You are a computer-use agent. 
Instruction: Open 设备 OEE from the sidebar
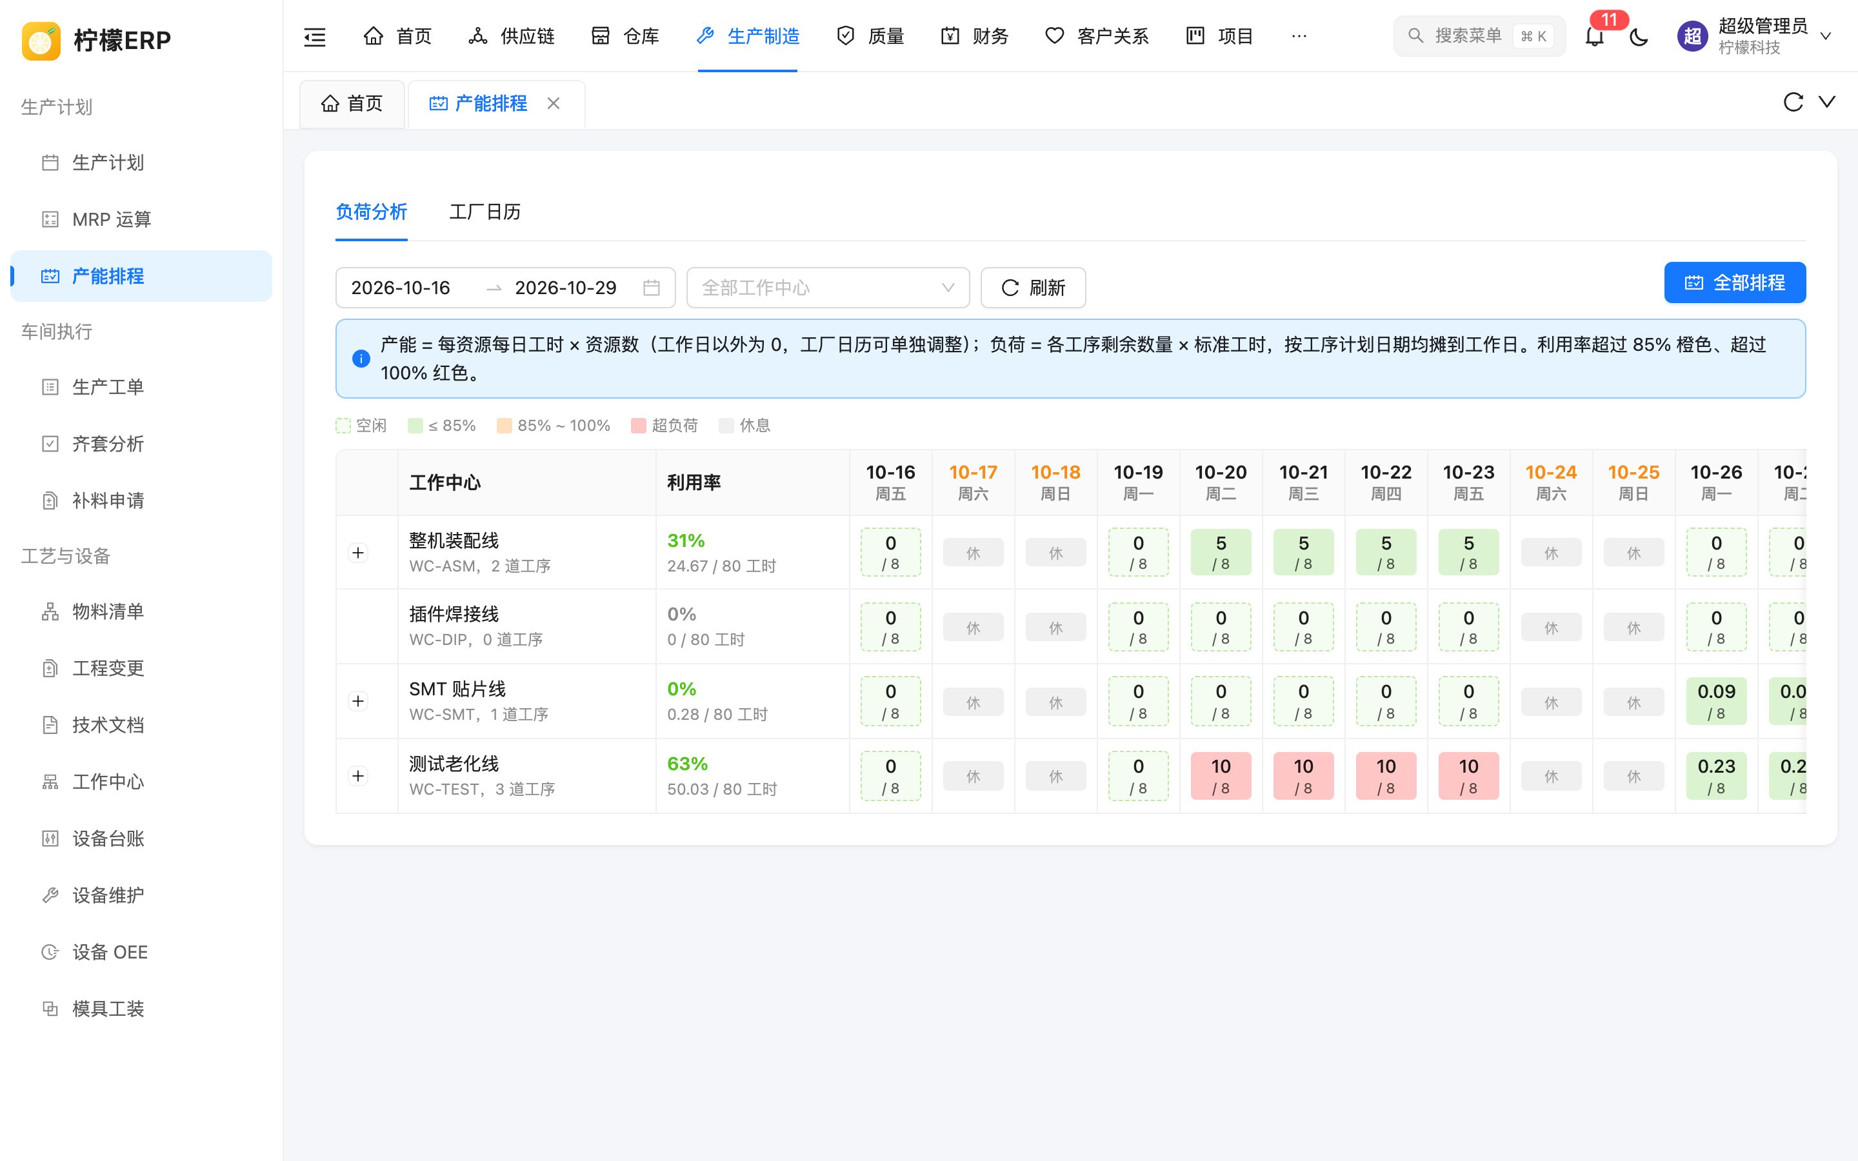(141, 952)
